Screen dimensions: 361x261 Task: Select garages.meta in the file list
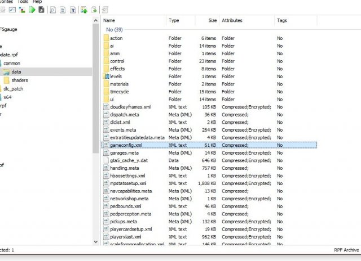[209, 153]
